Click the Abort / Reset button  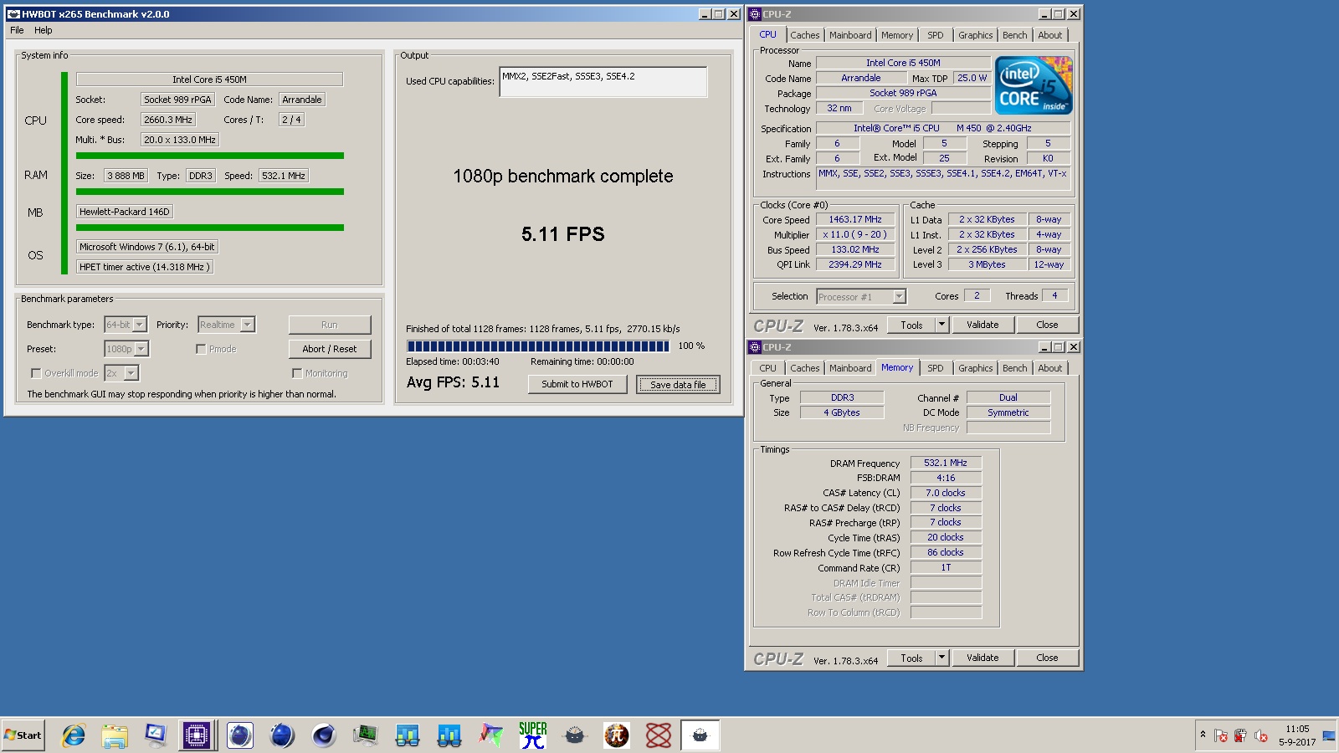[x=330, y=349]
